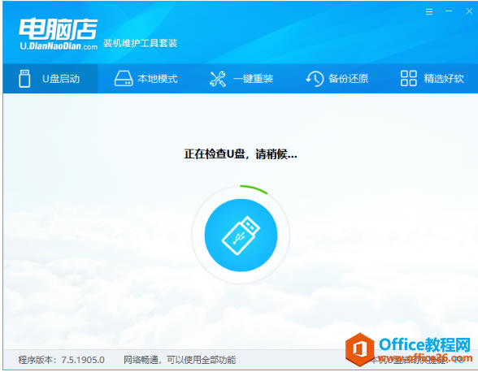Open the U盘启动 tab

pyautogui.click(x=50, y=79)
